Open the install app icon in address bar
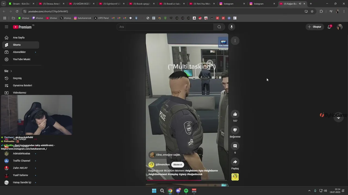This screenshot has height=195, width=348. pos(306,11)
